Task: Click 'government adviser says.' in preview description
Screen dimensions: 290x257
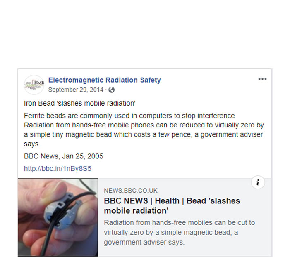Action: coord(144,242)
